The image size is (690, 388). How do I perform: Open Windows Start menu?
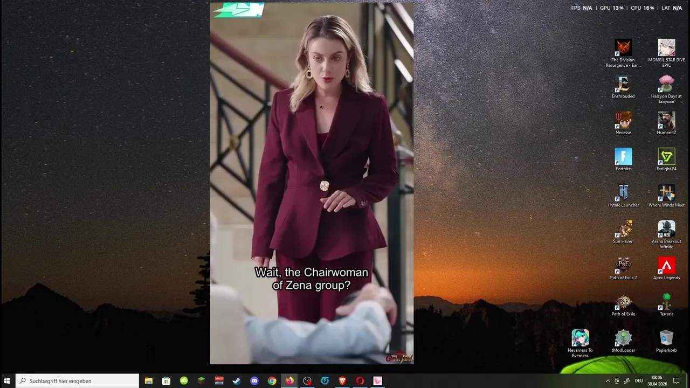[x=8, y=381]
